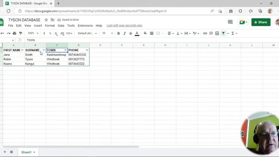Click the Share button
The width and height of the screenshot is (279, 157).
coord(261,22)
